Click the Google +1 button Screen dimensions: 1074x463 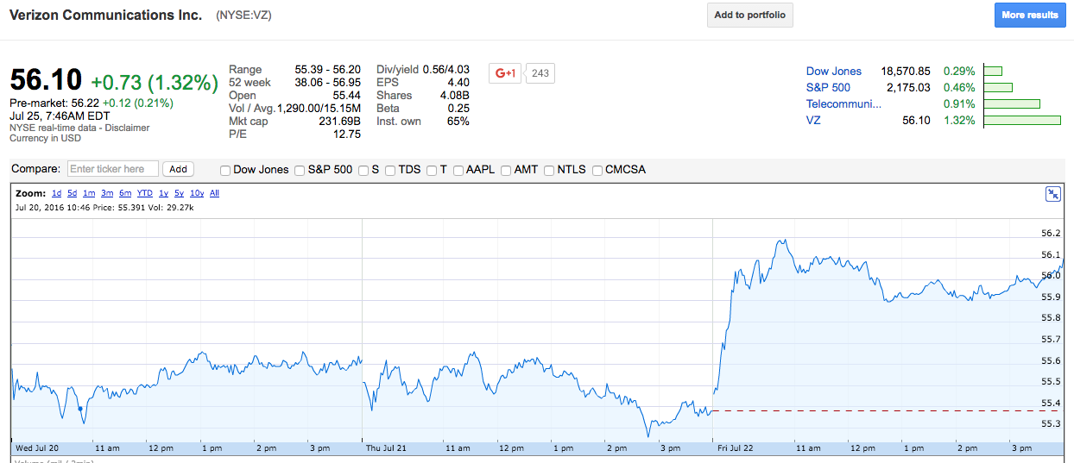[505, 73]
